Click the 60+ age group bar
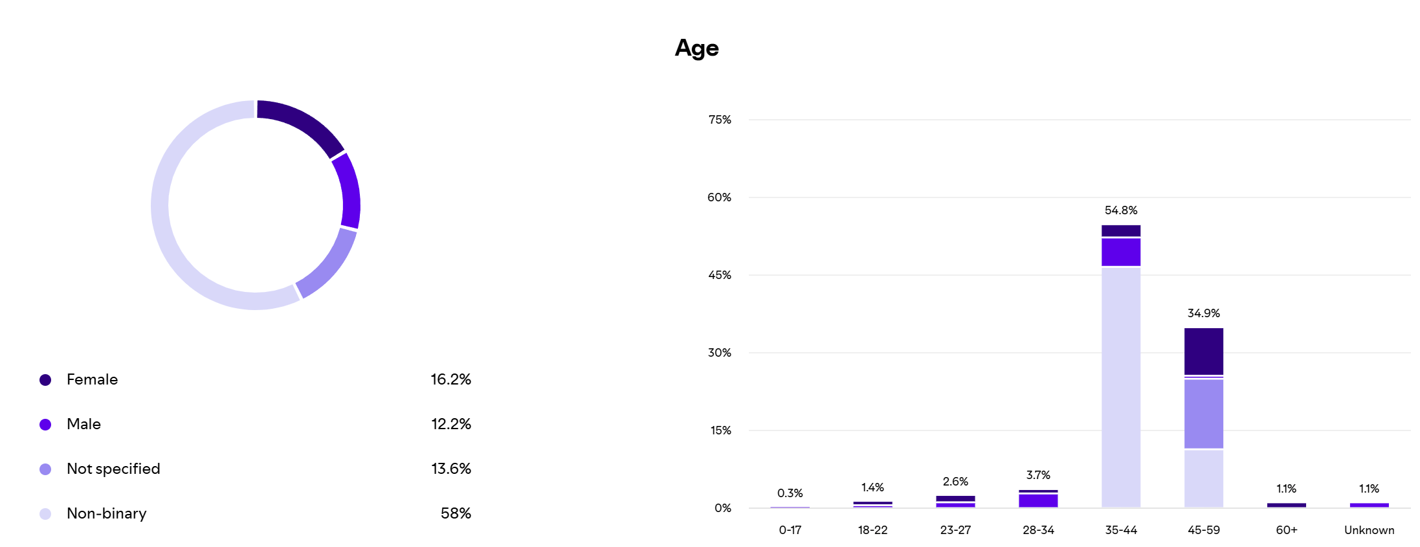This screenshot has width=1420, height=547. click(x=1286, y=505)
